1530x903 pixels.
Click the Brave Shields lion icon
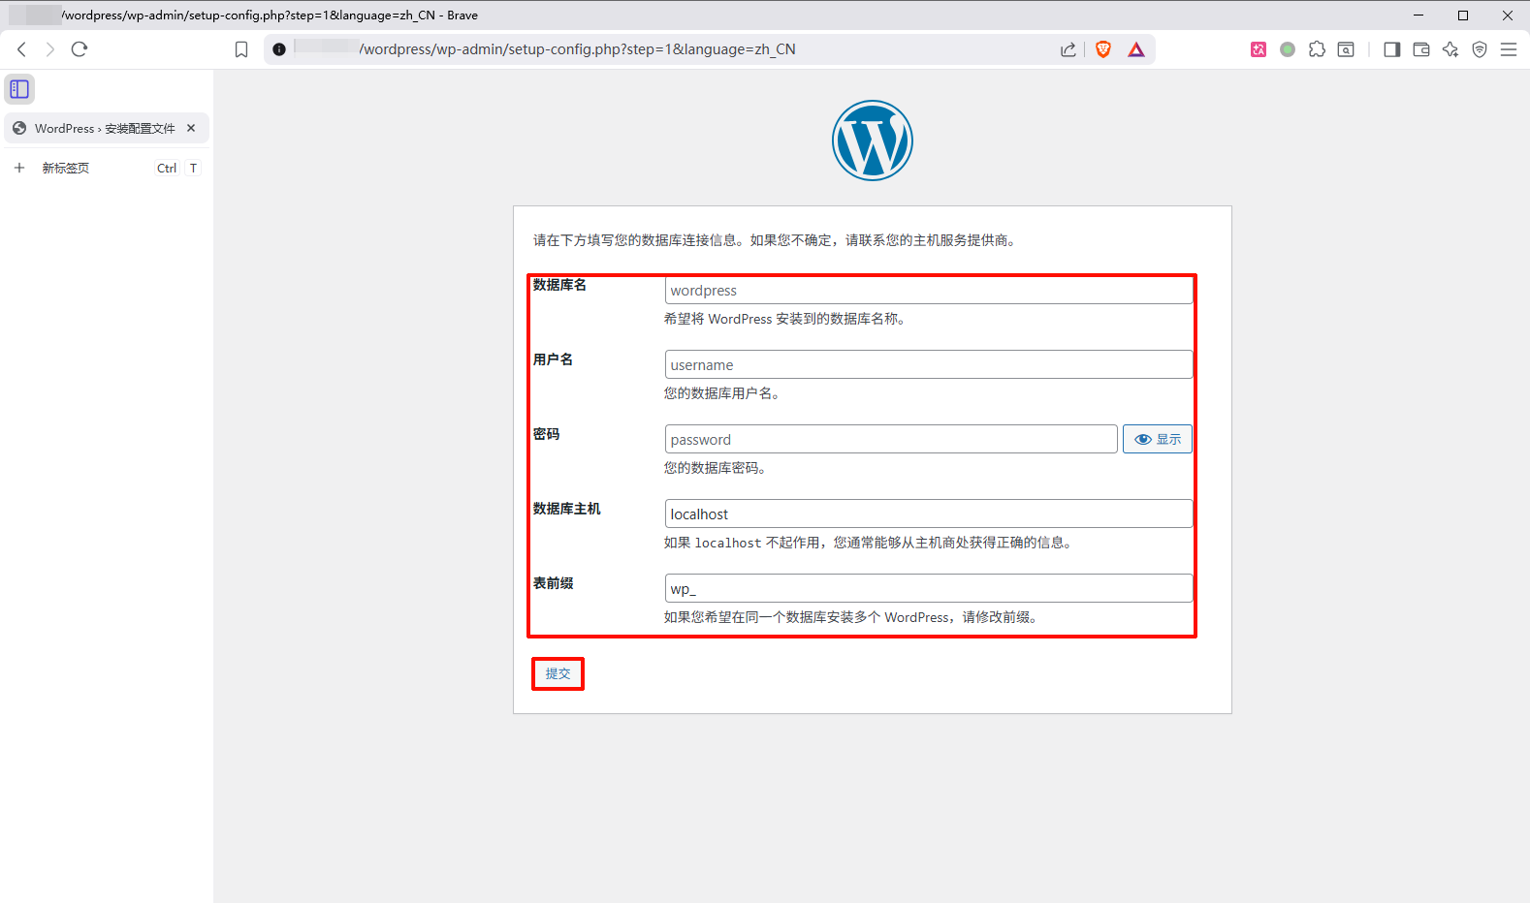pyautogui.click(x=1102, y=49)
